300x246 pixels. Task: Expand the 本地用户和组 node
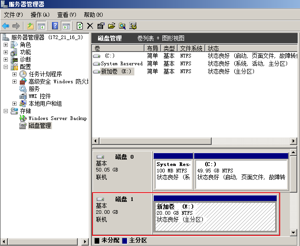click(14, 103)
